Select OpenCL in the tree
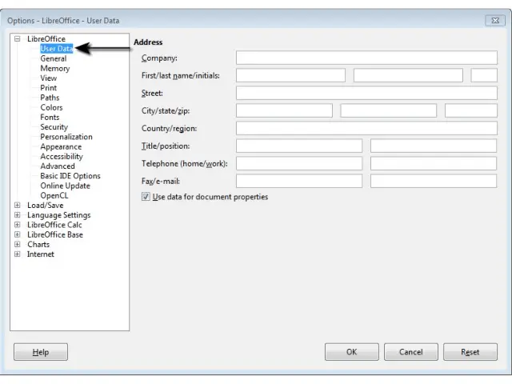Image resolution: width=512 pixels, height=384 pixels. point(54,195)
